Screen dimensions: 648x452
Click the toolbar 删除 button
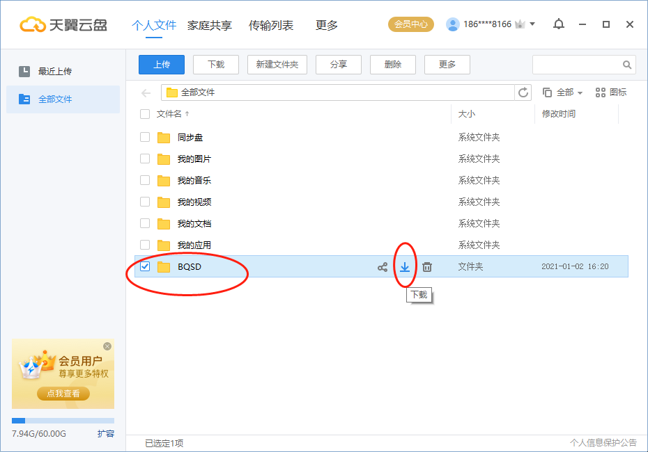click(x=393, y=65)
